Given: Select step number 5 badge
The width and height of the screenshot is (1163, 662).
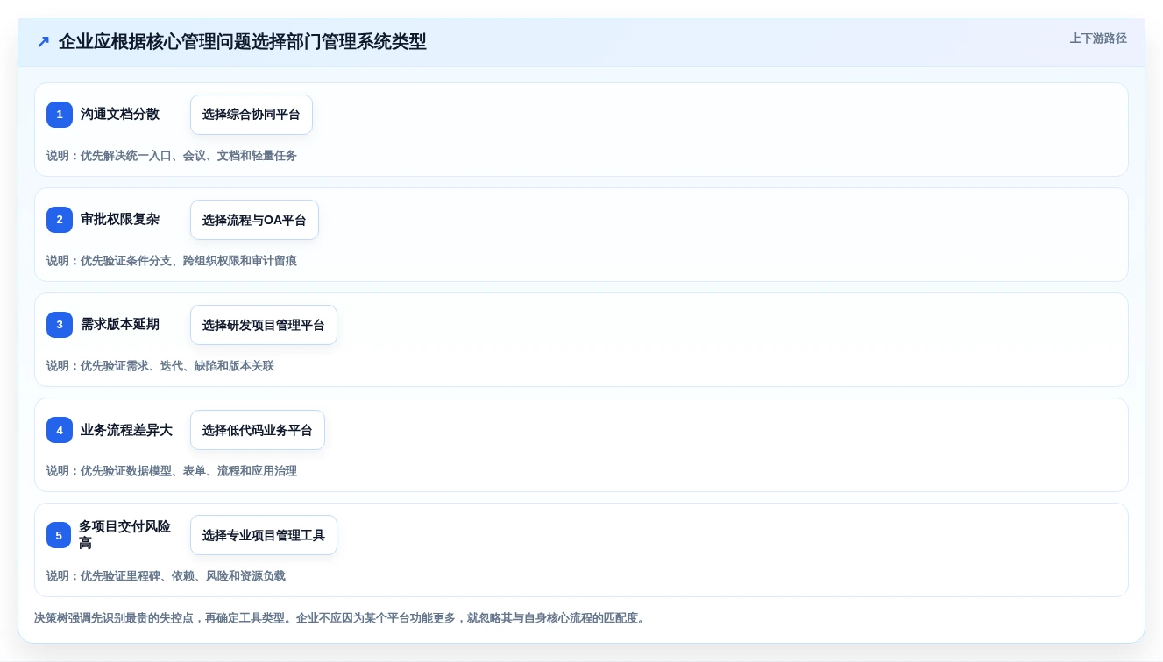Looking at the screenshot, I should pos(59,535).
